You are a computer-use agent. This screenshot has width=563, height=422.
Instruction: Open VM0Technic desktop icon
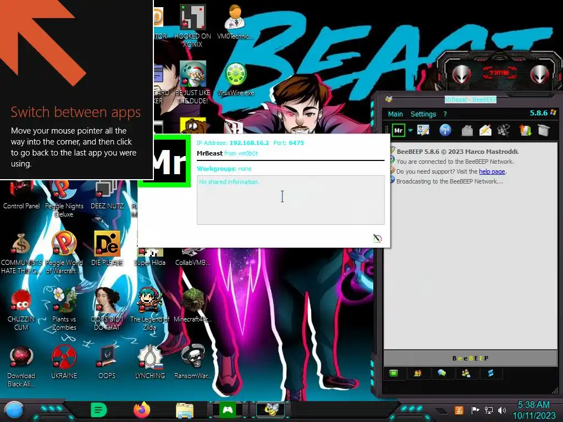coord(235,22)
